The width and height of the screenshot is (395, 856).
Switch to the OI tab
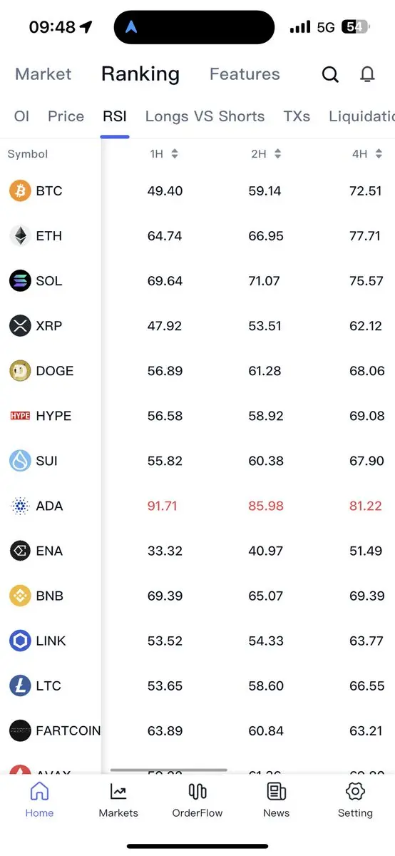coord(21,116)
